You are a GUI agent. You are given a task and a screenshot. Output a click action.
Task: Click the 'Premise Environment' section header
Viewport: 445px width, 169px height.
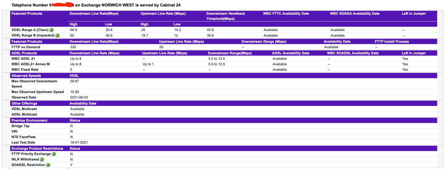click(29, 121)
